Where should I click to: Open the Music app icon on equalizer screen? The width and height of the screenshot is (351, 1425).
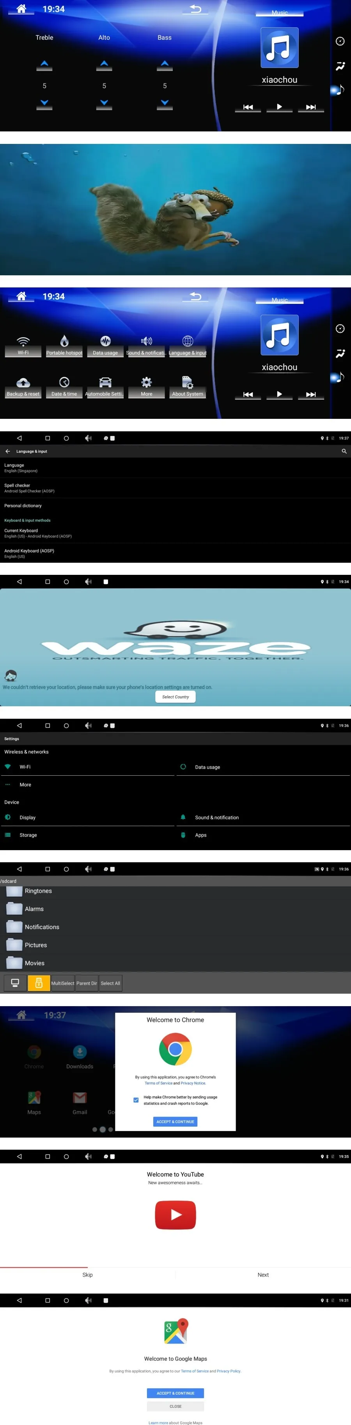point(280,48)
